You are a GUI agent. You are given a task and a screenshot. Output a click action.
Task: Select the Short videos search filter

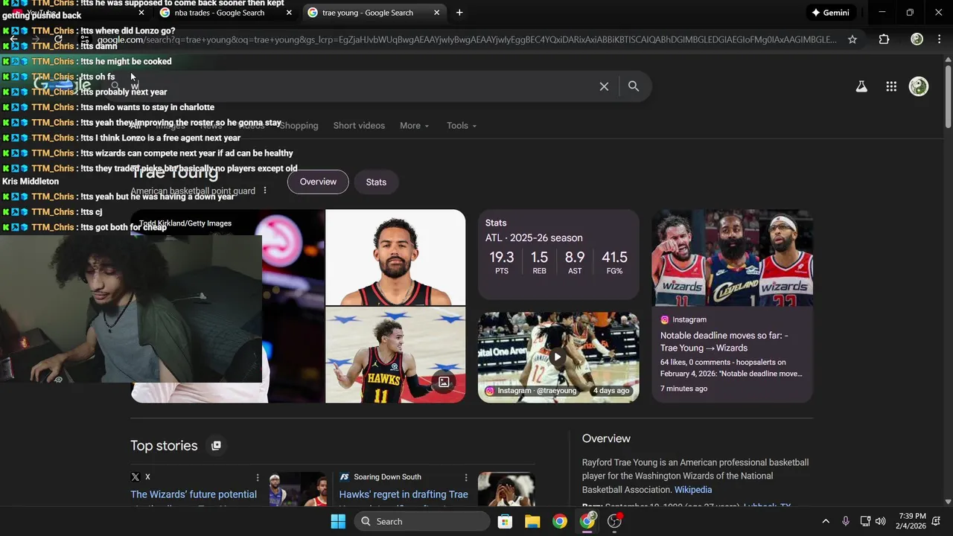click(359, 126)
